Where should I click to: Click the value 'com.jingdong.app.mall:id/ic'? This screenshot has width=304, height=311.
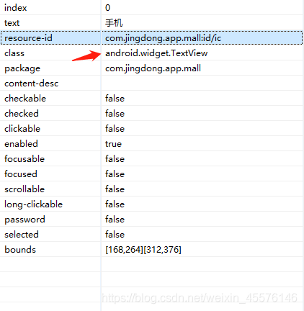pos(163,38)
